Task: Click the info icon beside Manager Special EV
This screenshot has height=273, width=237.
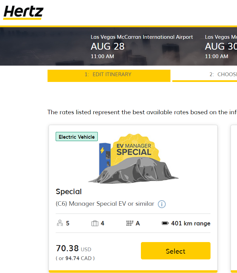Action: [x=162, y=204]
